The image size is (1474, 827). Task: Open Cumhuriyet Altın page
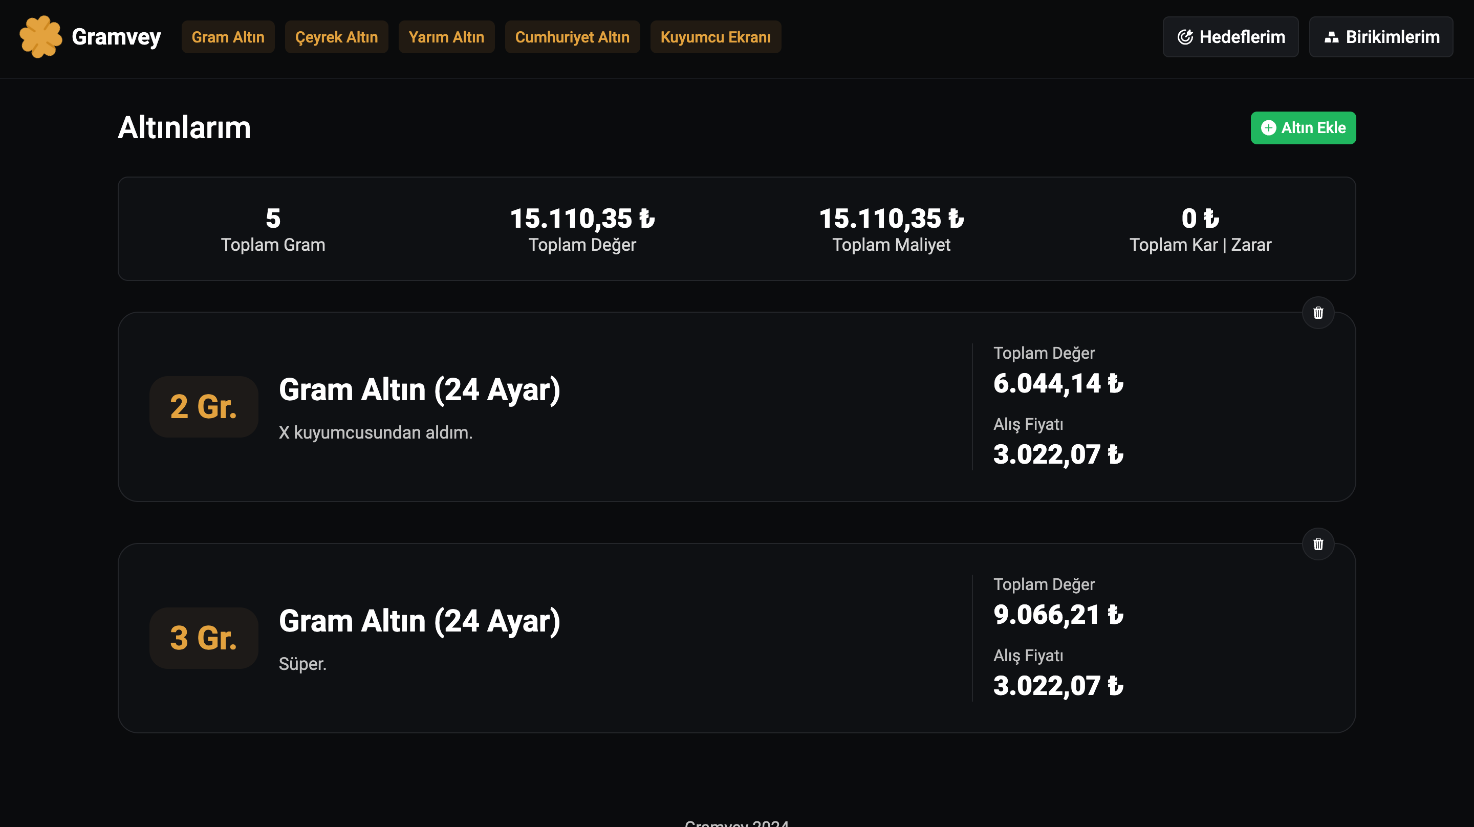pos(572,37)
